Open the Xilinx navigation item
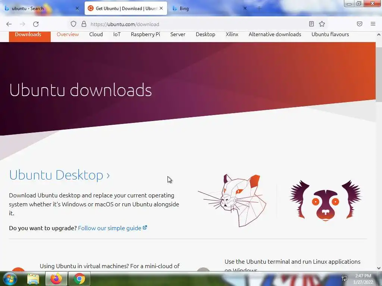This screenshot has width=382, height=286. (x=232, y=35)
